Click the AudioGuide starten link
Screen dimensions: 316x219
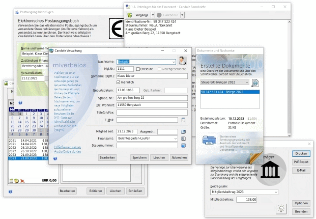(x=68, y=150)
